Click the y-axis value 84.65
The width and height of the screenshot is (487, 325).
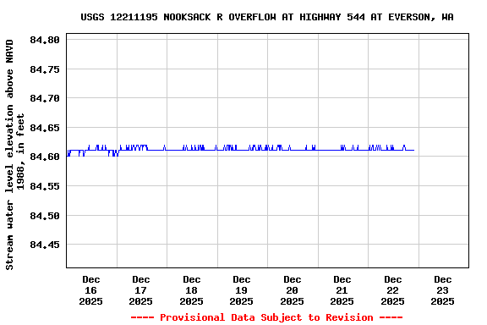pyautogui.click(x=45, y=128)
